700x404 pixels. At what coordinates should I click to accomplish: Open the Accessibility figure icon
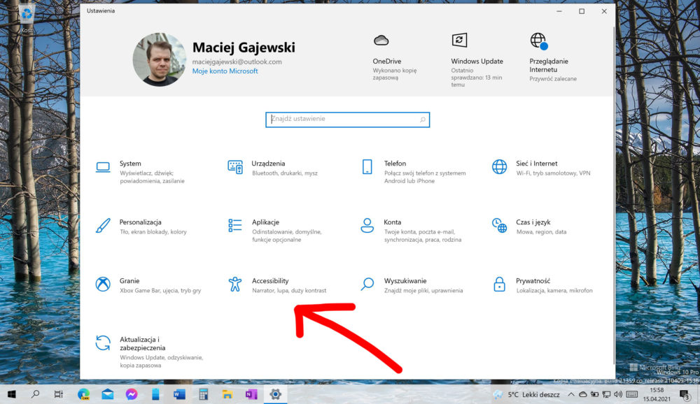coord(234,284)
